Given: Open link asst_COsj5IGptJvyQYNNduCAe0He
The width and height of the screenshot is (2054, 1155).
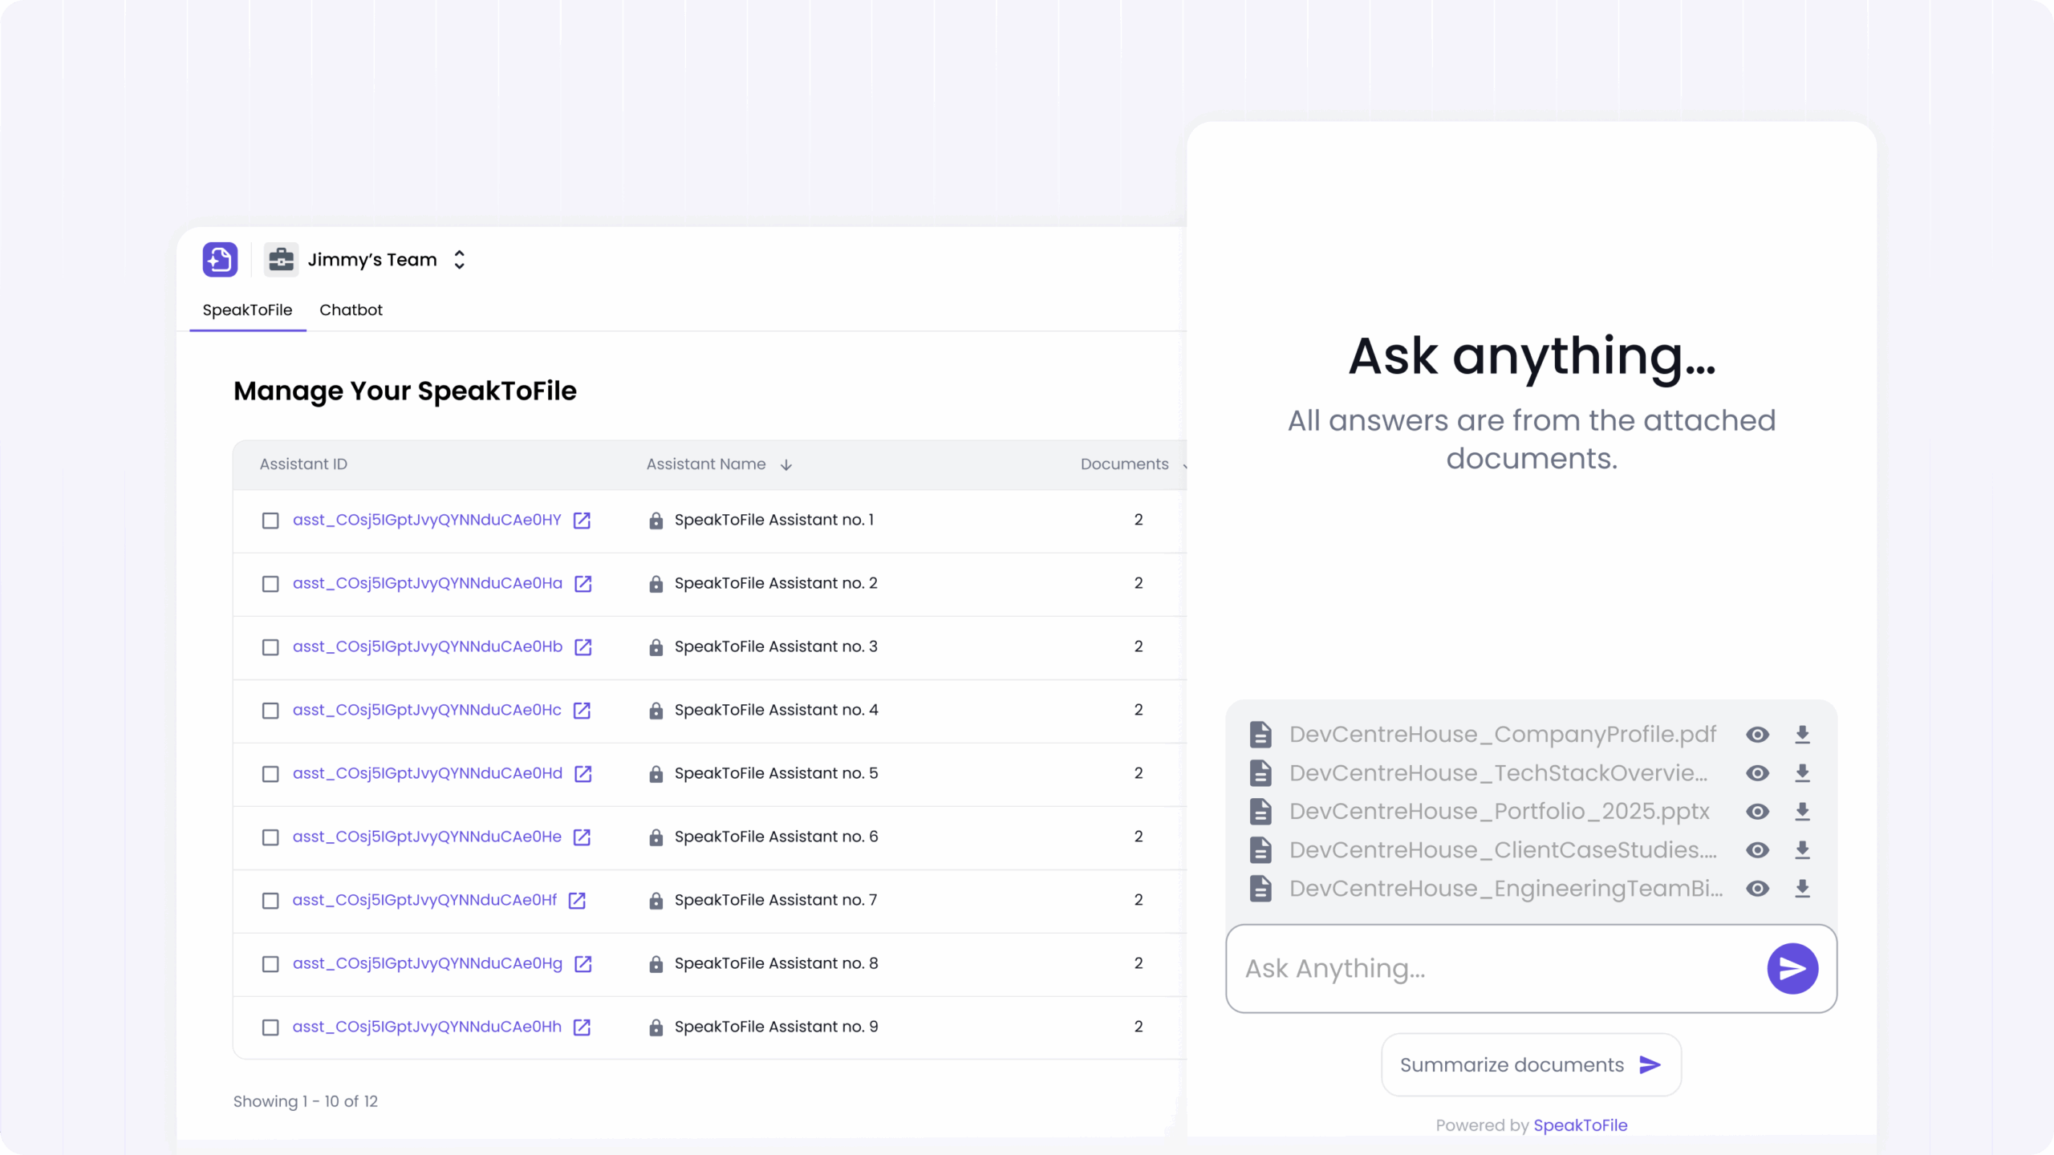Looking at the screenshot, I should pos(427,837).
